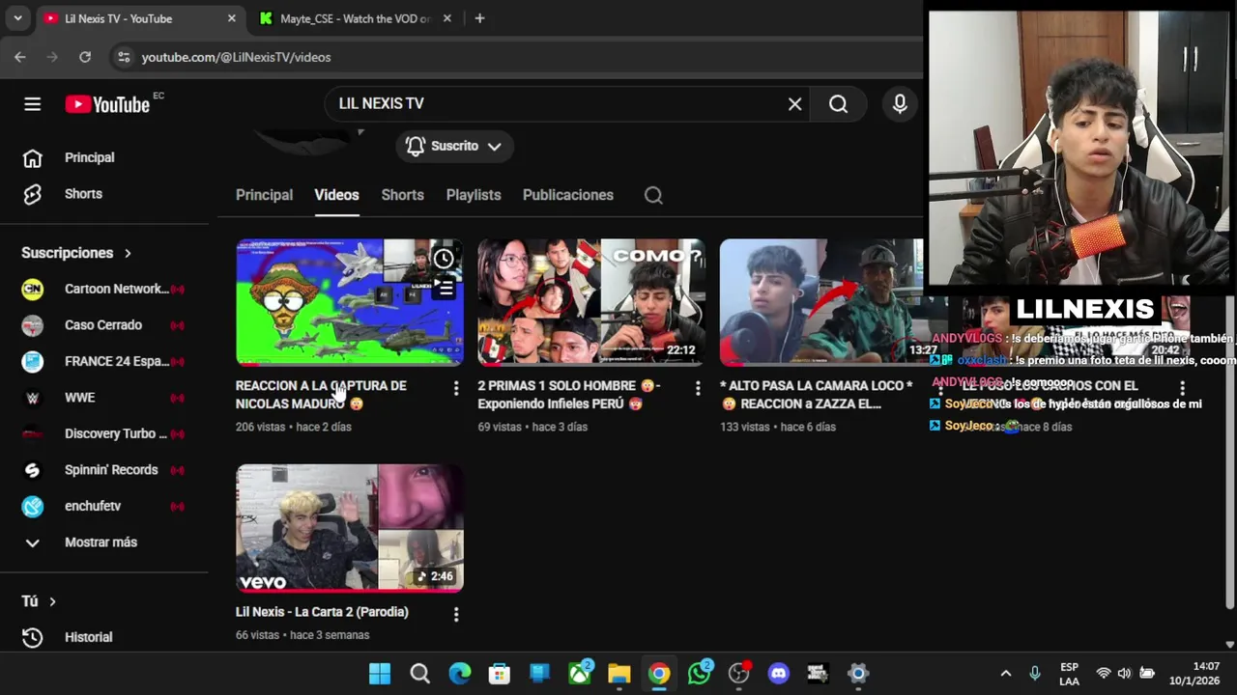This screenshot has height=695, width=1237.
Task: Open options for REACCION A LA CAPTURA video
Action: (456, 388)
